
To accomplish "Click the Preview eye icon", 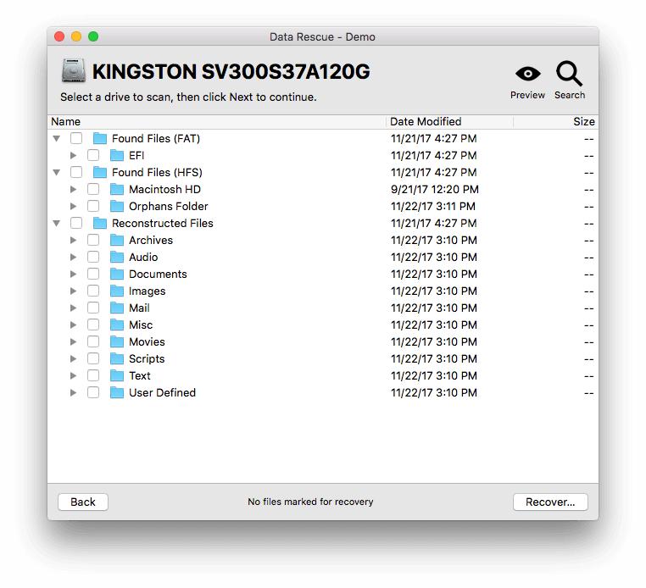I will (x=527, y=75).
